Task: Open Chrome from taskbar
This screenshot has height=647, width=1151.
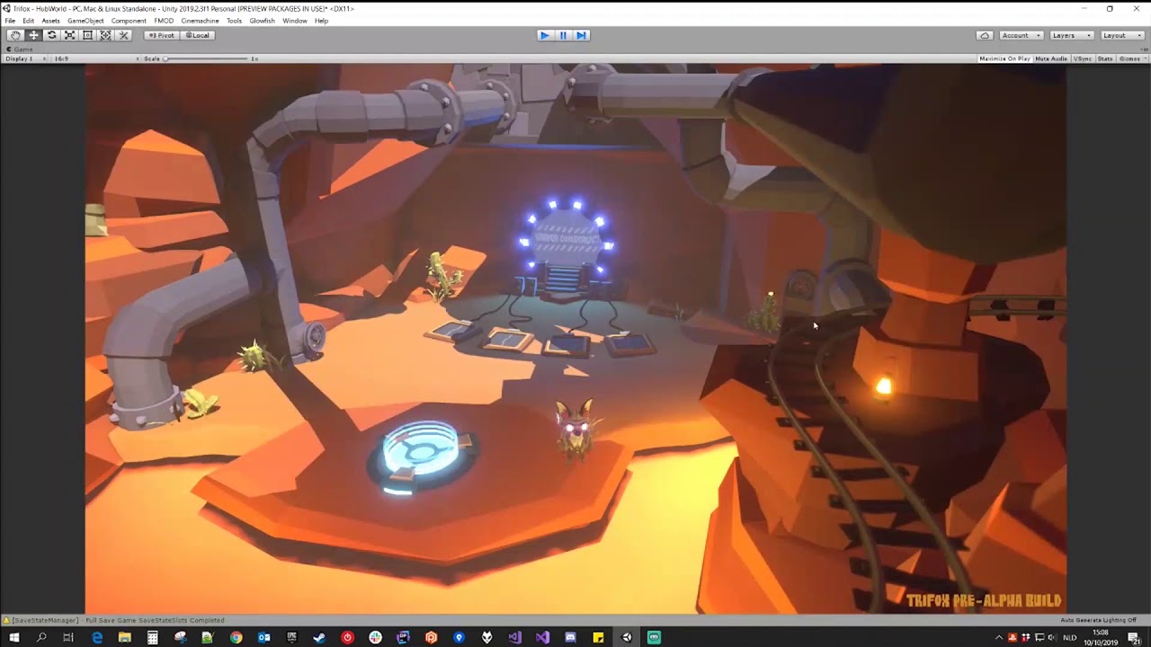Action: (x=236, y=637)
